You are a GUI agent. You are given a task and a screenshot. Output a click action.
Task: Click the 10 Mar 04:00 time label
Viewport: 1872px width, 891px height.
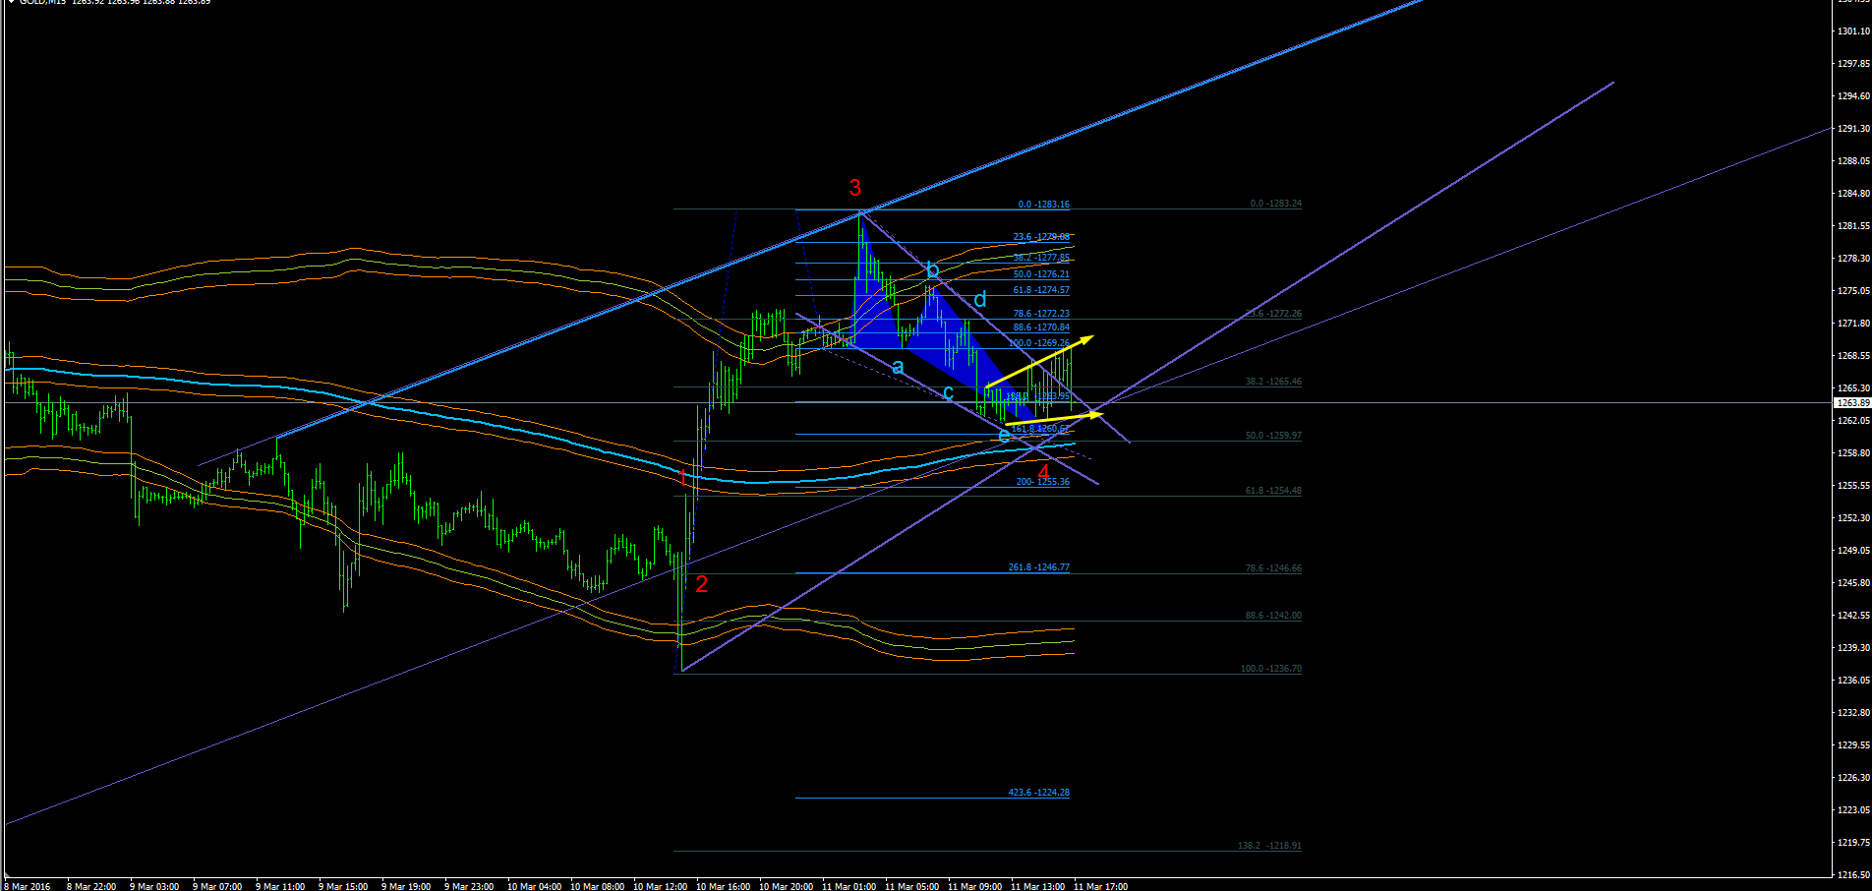click(x=534, y=886)
